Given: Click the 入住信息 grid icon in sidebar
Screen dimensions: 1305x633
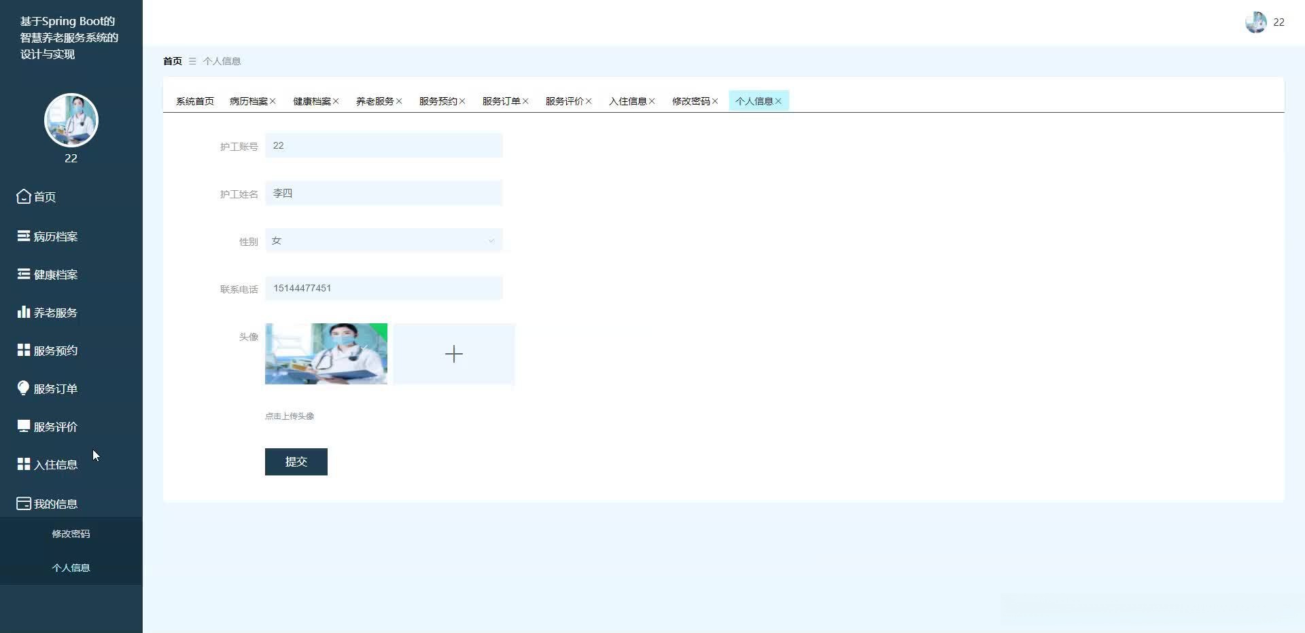Looking at the screenshot, I should click(24, 464).
